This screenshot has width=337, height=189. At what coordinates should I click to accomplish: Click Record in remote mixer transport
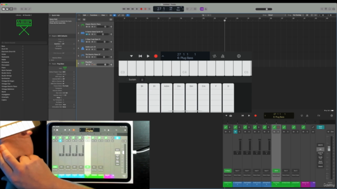255,115
